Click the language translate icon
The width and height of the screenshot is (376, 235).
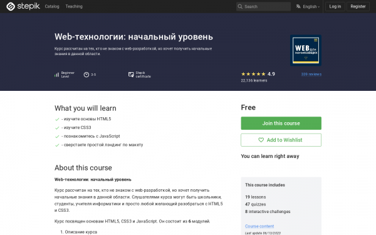pos(298,6)
